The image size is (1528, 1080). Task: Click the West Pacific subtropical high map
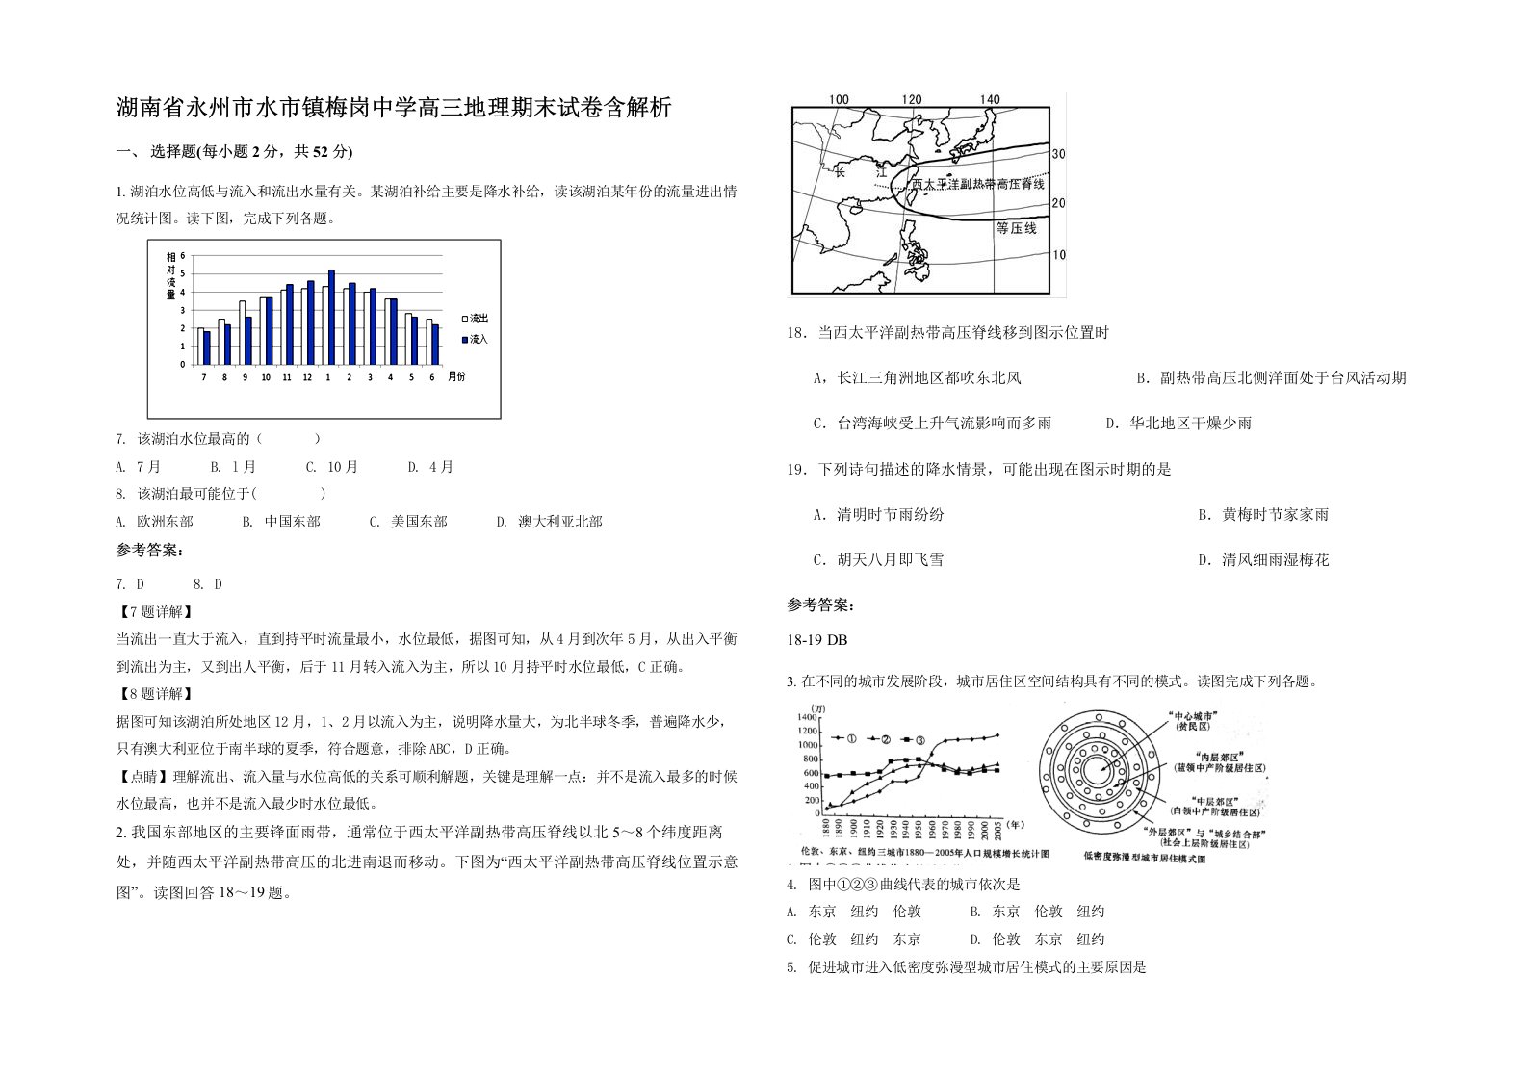tap(927, 195)
